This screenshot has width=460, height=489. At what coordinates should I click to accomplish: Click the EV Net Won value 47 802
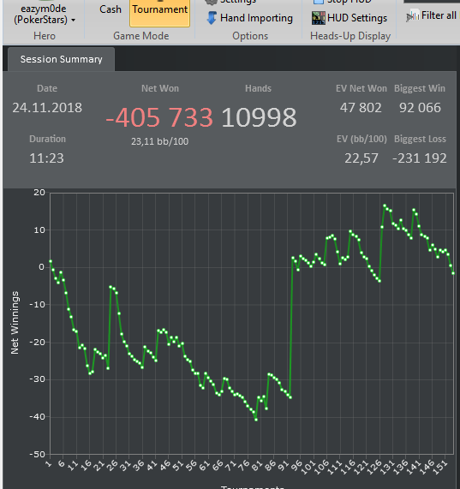[361, 108]
